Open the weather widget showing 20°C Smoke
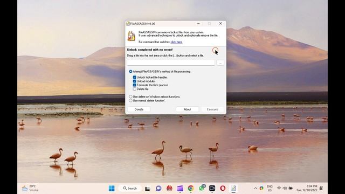The width and height of the screenshot is (345, 194). click(30, 188)
